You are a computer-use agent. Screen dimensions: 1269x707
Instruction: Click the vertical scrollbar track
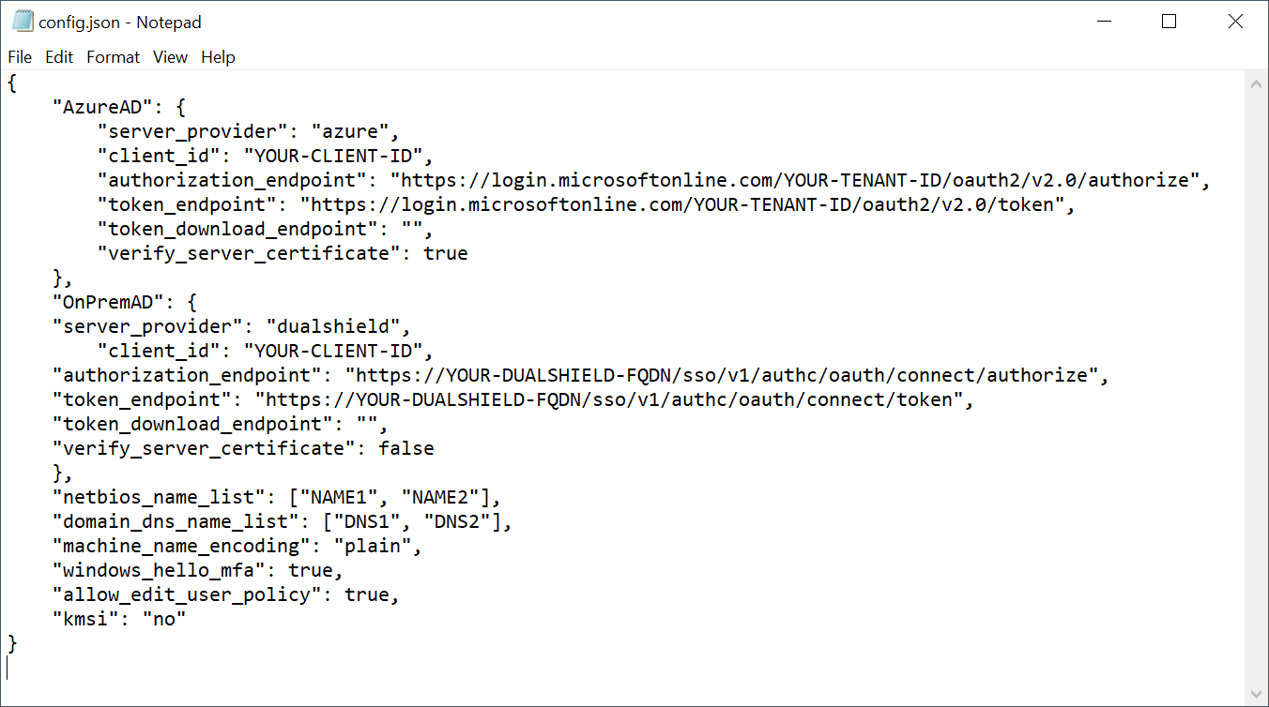[x=1257, y=375]
